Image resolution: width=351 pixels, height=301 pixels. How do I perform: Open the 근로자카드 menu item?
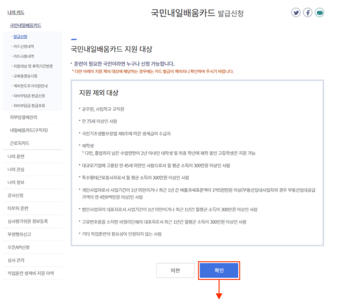click(x=19, y=143)
